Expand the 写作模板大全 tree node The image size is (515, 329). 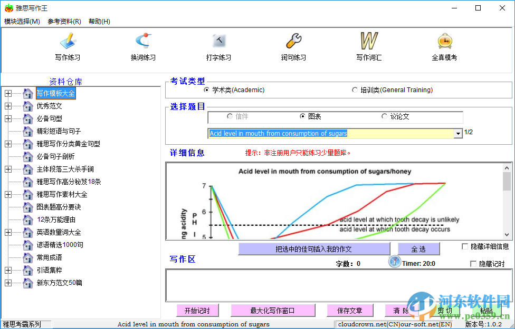tap(8, 93)
